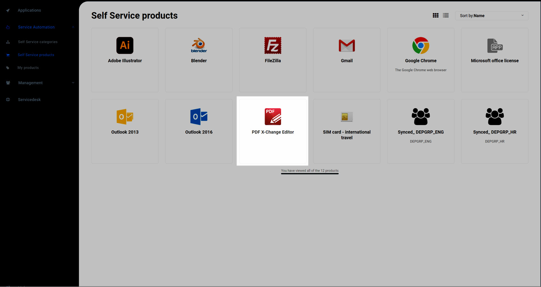Click the Adobe Illustrator title

tap(125, 61)
